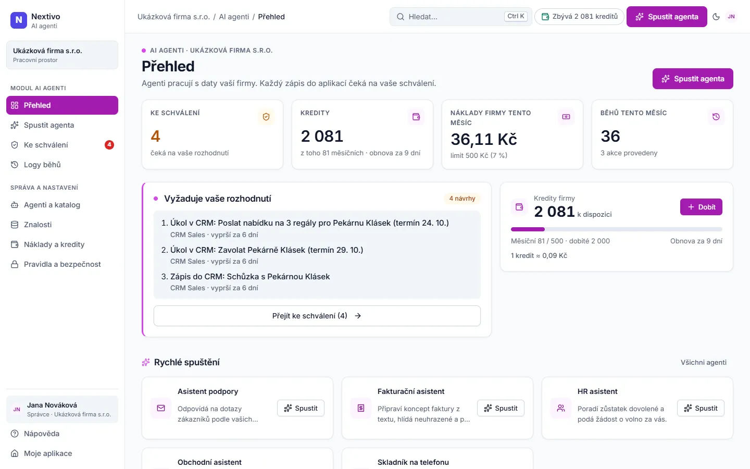Click Spustit agenta button in top bar
This screenshot has height=469, width=750.
667,17
